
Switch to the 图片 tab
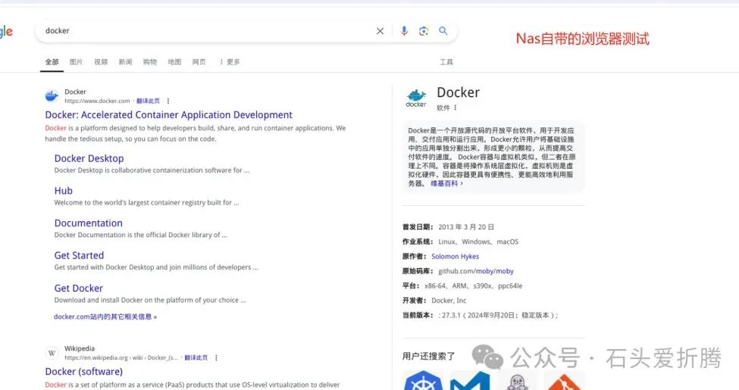[x=76, y=61]
